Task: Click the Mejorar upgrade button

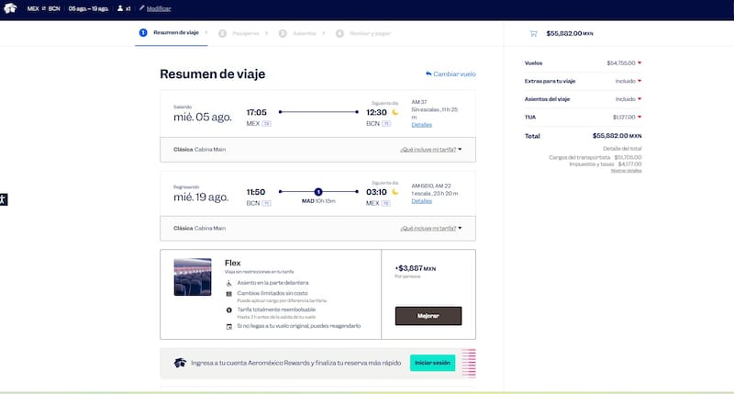Action: pos(428,316)
